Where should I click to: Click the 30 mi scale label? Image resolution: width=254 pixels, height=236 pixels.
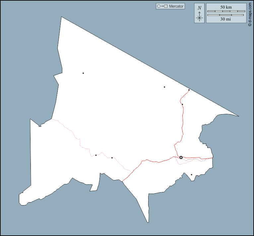click(x=226, y=19)
